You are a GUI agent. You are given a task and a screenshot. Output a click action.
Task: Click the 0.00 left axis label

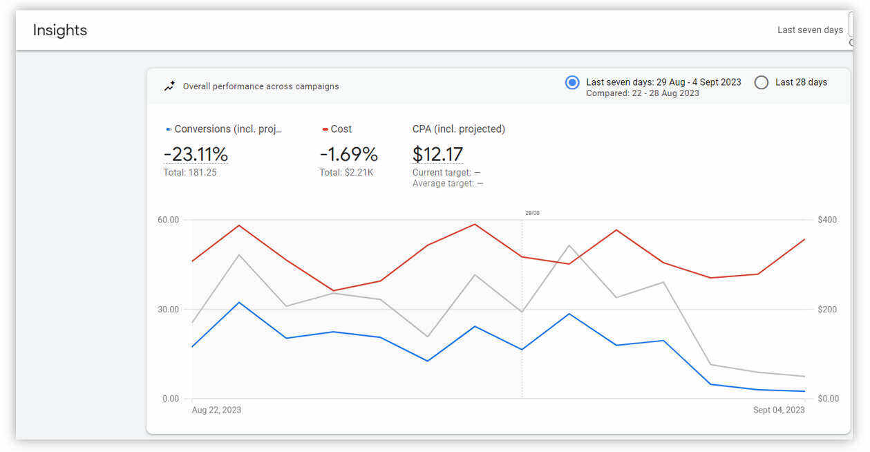170,399
